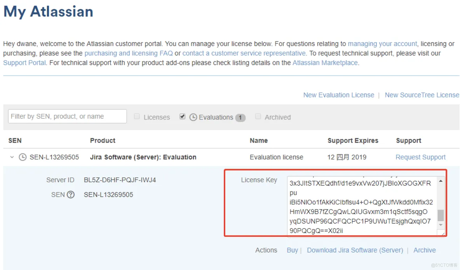This screenshot has width=460, height=270.
Task: Enable the Licenses checkbox
Action: coord(137,116)
